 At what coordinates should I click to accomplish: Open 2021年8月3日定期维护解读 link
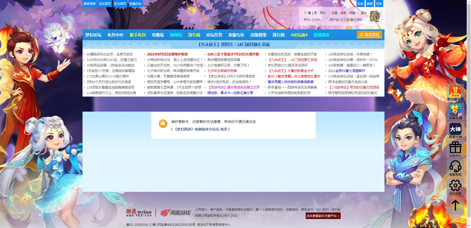(x=167, y=54)
